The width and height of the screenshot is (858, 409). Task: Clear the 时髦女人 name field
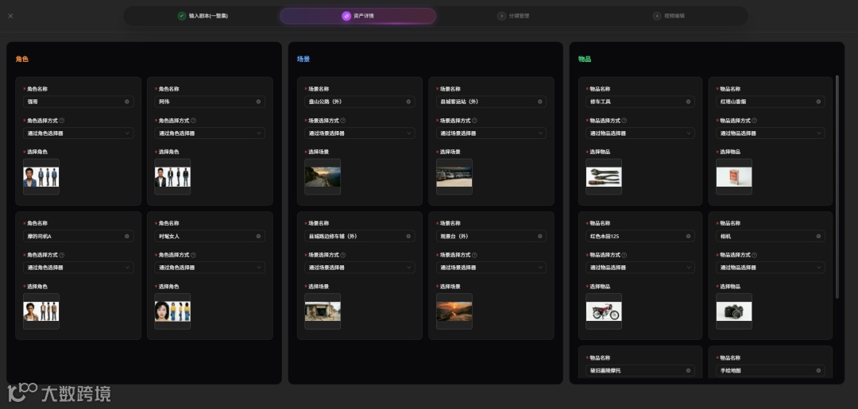coord(258,236)
